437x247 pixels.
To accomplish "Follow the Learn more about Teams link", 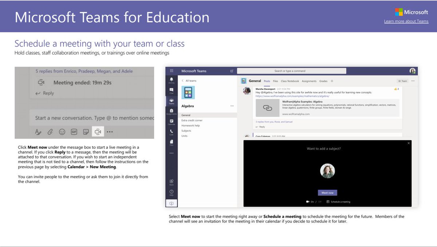I will 406,21.
